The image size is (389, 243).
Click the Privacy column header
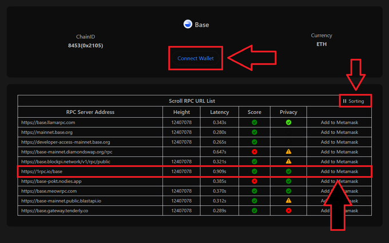tap(288, 112)
